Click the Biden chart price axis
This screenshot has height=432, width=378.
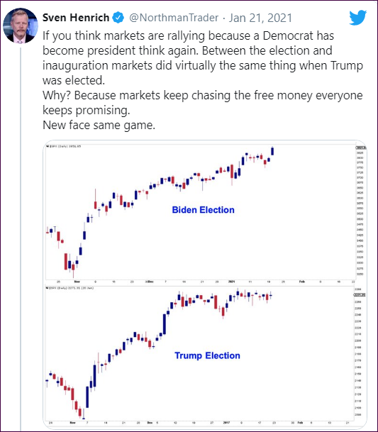pyautogui.click(x=360, y=211)
